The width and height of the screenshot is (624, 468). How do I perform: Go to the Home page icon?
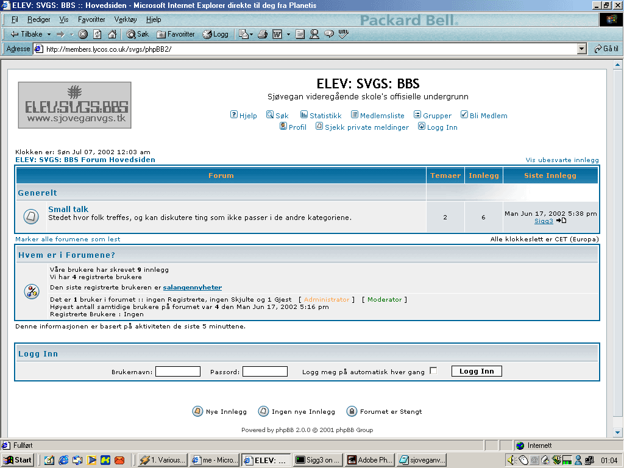coord(112,34)
